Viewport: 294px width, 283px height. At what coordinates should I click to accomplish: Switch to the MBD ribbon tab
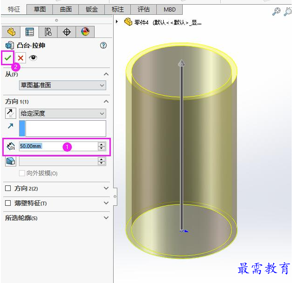click(170, 9)
